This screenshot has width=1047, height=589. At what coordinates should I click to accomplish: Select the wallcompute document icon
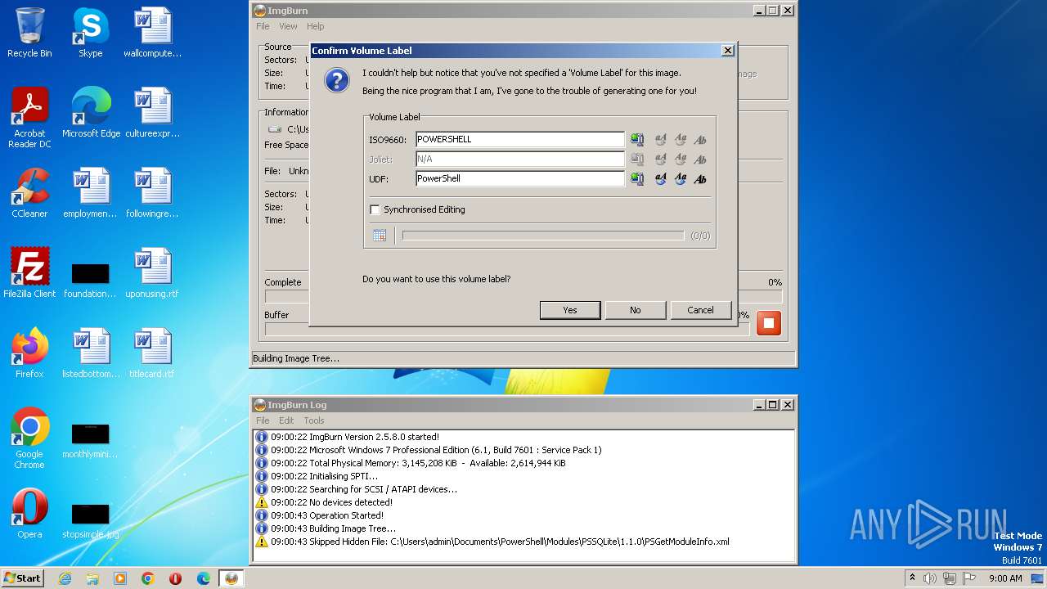tap(152, 33)
